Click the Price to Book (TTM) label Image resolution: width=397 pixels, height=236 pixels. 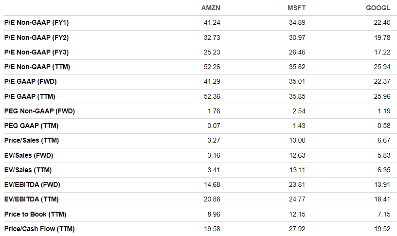click(35, 214)
